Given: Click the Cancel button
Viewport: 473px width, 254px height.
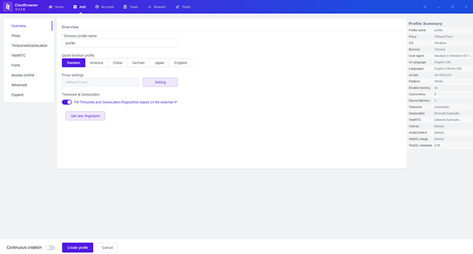Looking at the screenshot, I should point(107,247).
